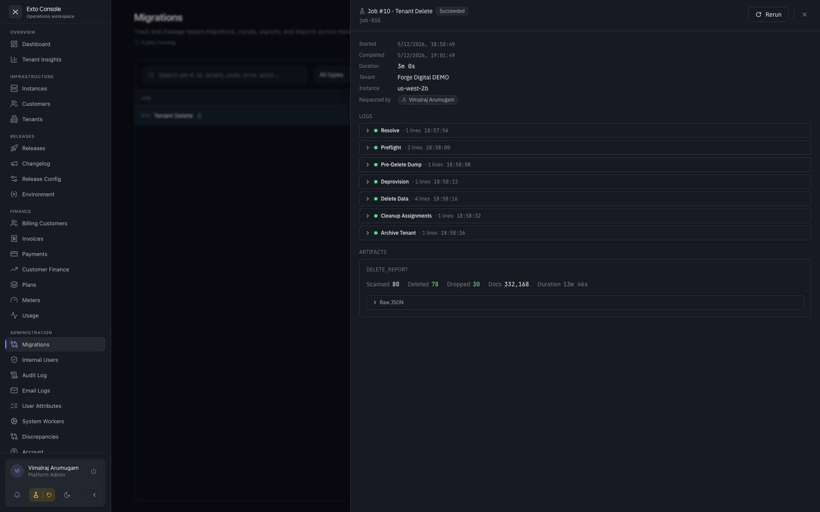Click the demo-mode reset arrow icon

pos(49,495)
